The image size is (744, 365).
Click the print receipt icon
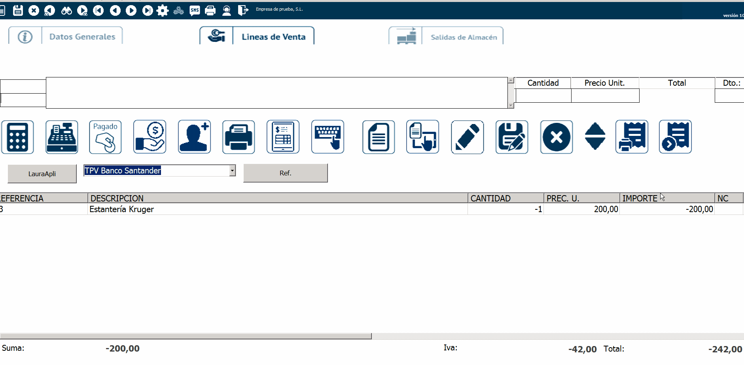[632, 137]
